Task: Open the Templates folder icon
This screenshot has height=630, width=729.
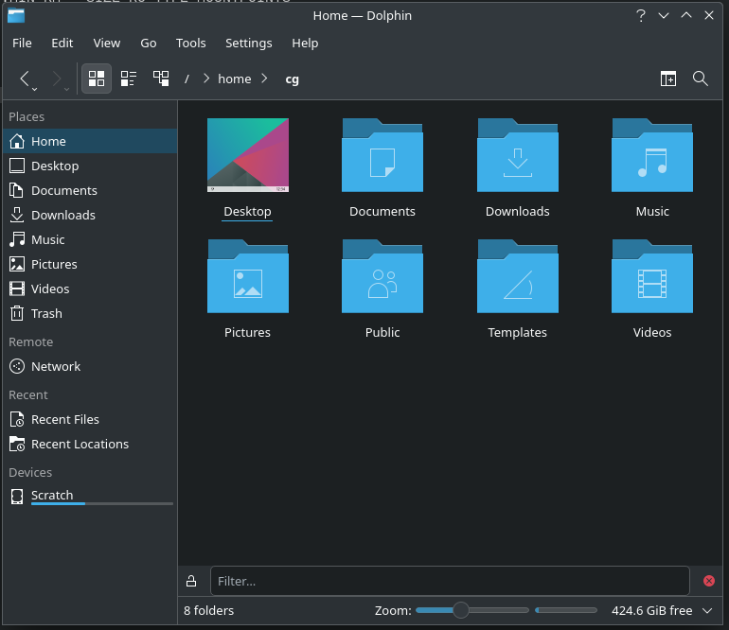Action: 517,277
